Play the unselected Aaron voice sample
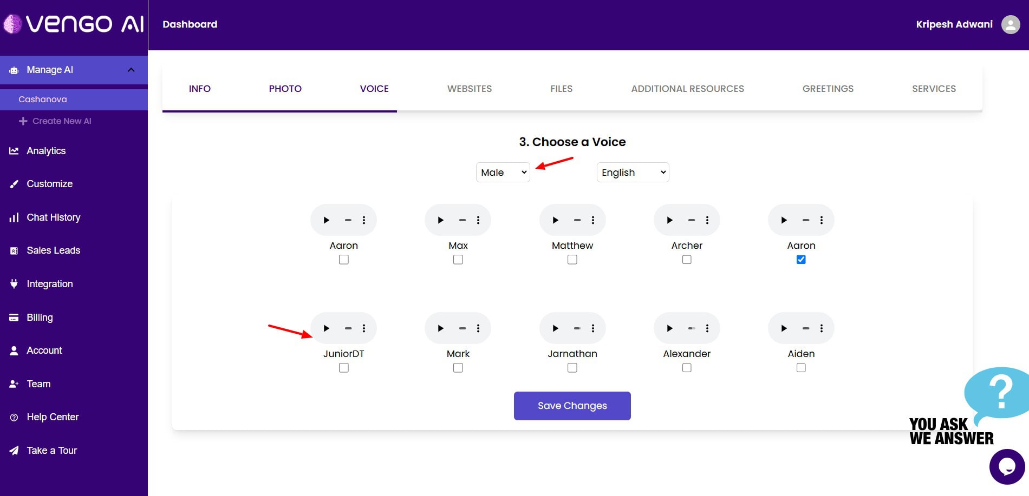The width and height of the screenshot is (1029, 496). click(327, 220)
